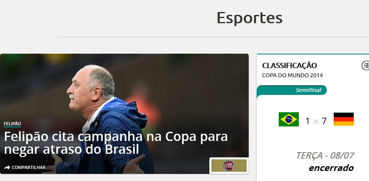Screen dimensions: 369x181
Task: Click the match date TERÇA - 08/07
Action: [325, 155]
